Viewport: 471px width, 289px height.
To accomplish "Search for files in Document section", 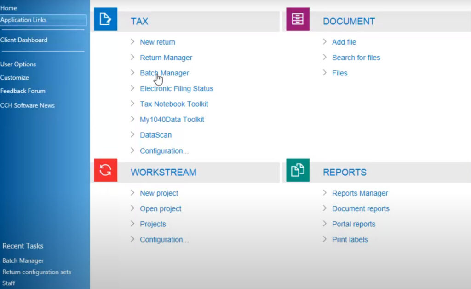I will [356, 58].
